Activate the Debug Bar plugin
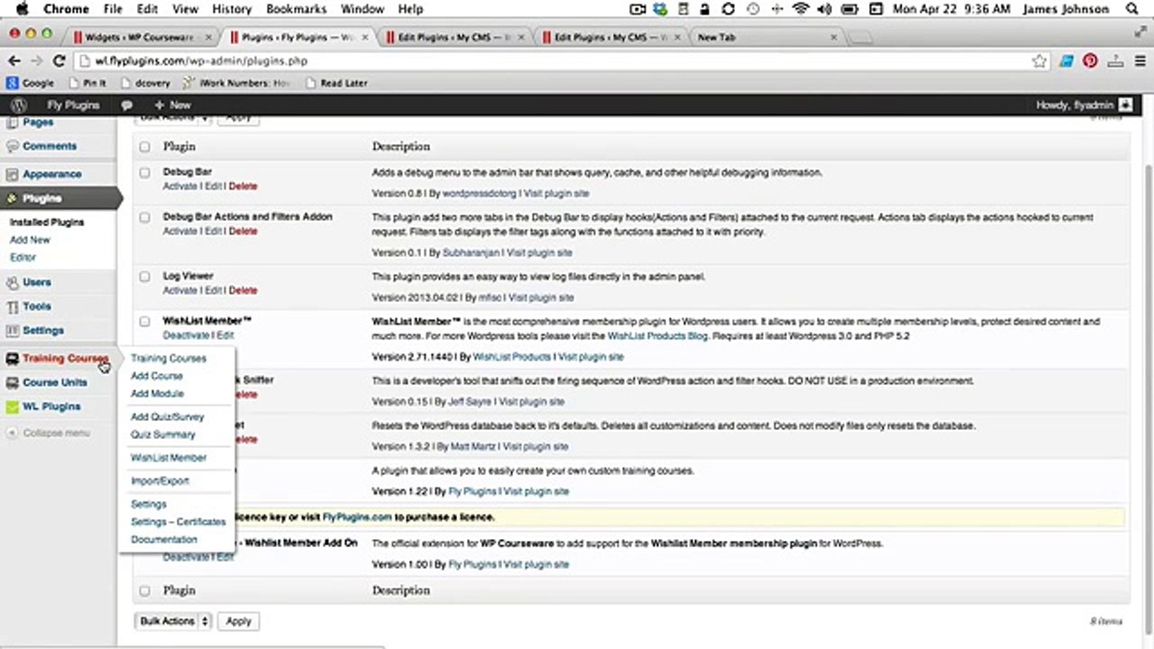 (180, 187)
